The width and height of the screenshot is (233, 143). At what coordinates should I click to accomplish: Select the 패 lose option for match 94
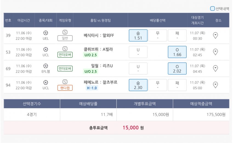point(177,85)
